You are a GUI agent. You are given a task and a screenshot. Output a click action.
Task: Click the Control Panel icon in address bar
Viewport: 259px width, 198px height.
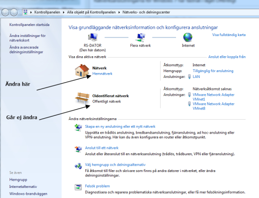click(25, 12)
